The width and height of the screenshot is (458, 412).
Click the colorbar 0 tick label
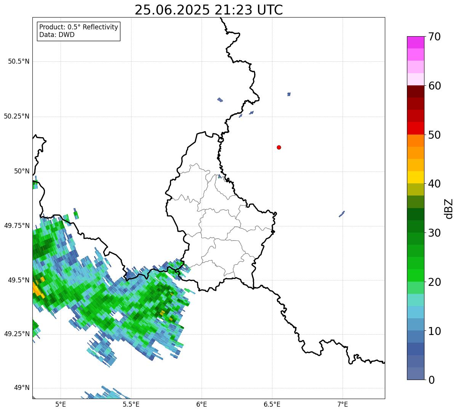(x=431, y=380)
